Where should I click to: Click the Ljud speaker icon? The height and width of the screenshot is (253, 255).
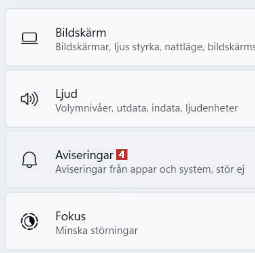point(29,100)
